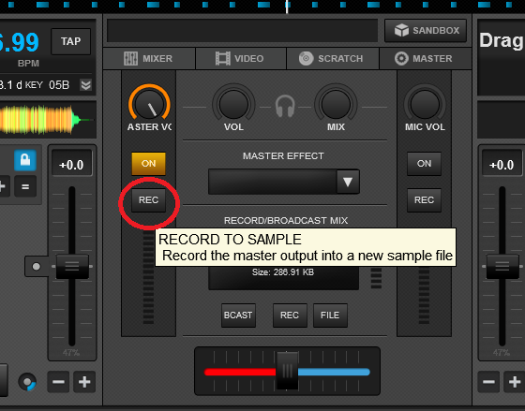Click the crossfader slider handle

click(287, 371)
